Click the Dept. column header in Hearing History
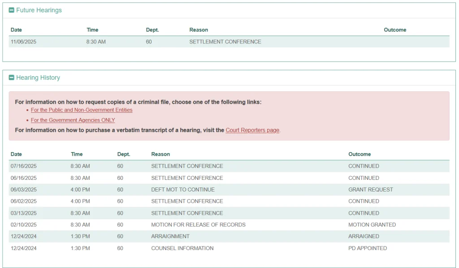Screen dimensions: 459x268 coord(123,154)
